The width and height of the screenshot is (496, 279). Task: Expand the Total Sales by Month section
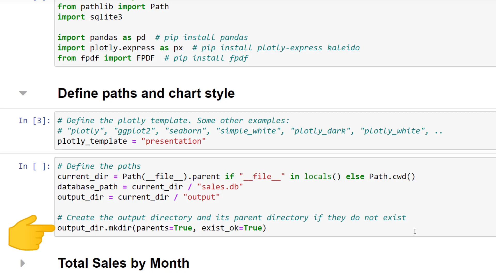(22, 263)
